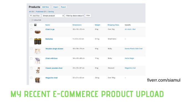The width and height of the screenshot is (183, 102).
Task: Click the Wooden single drawer thumbnail
Action: point(38,51)
